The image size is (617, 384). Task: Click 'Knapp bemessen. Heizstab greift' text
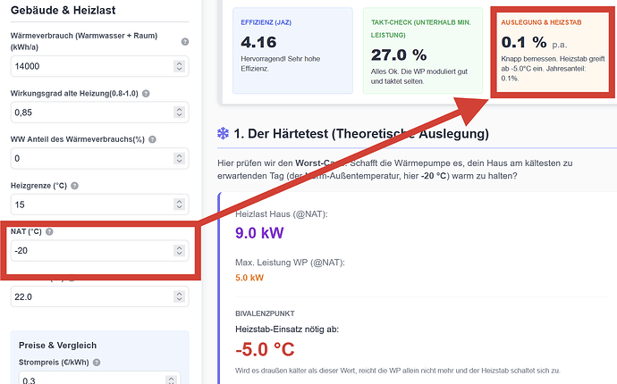(553, 59)
